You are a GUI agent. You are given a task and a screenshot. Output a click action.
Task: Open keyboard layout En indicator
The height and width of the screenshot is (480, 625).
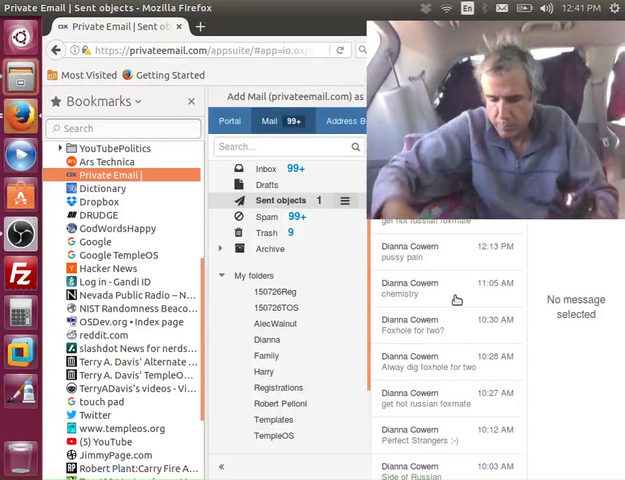pyautogui.click(x=467, y=8)
